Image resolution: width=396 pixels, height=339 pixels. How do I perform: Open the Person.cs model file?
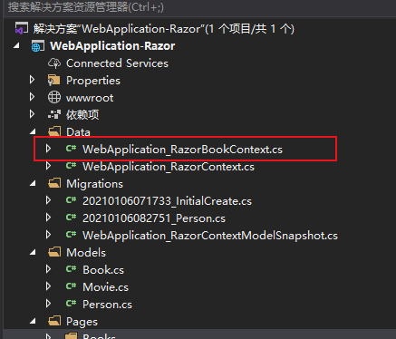point(107,305)
